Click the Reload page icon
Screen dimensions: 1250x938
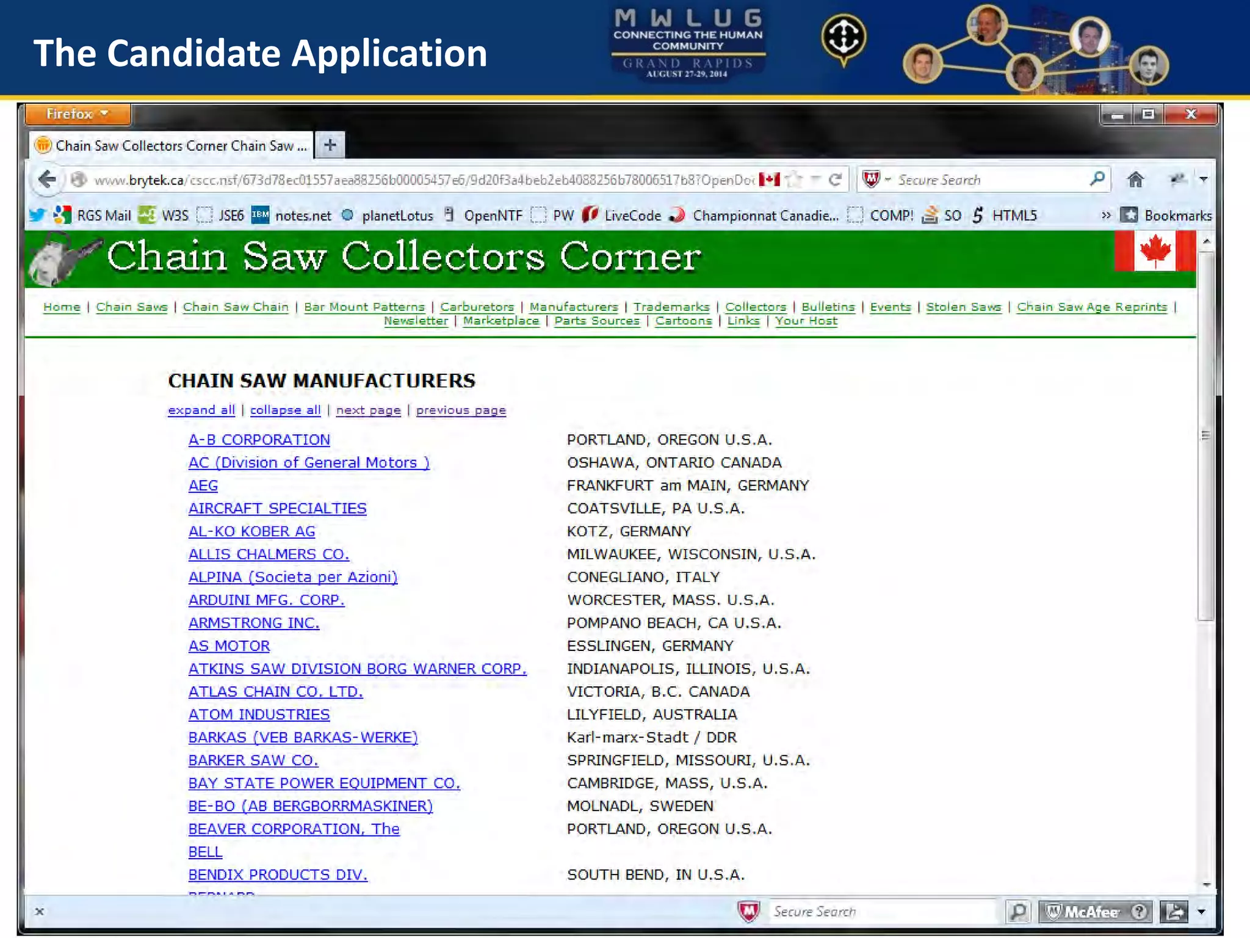835,180
